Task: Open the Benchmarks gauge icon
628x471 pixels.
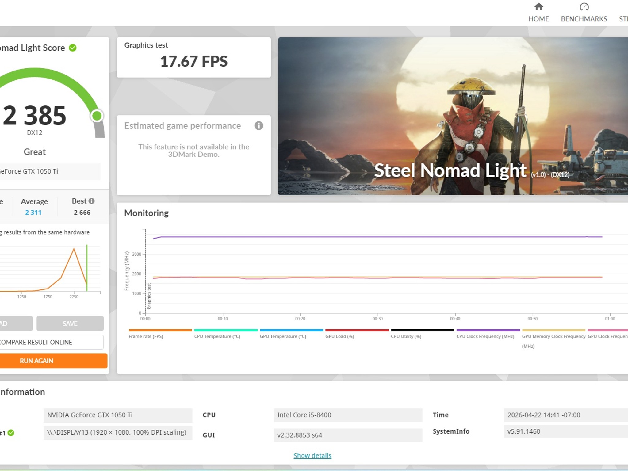Action: pyautogui.click(x=584, y=6)
